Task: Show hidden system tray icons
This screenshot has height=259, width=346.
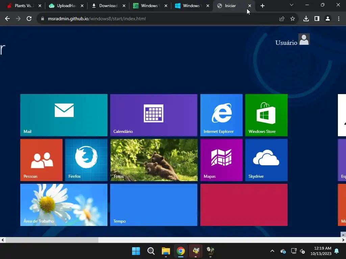Action: (272, 251)
